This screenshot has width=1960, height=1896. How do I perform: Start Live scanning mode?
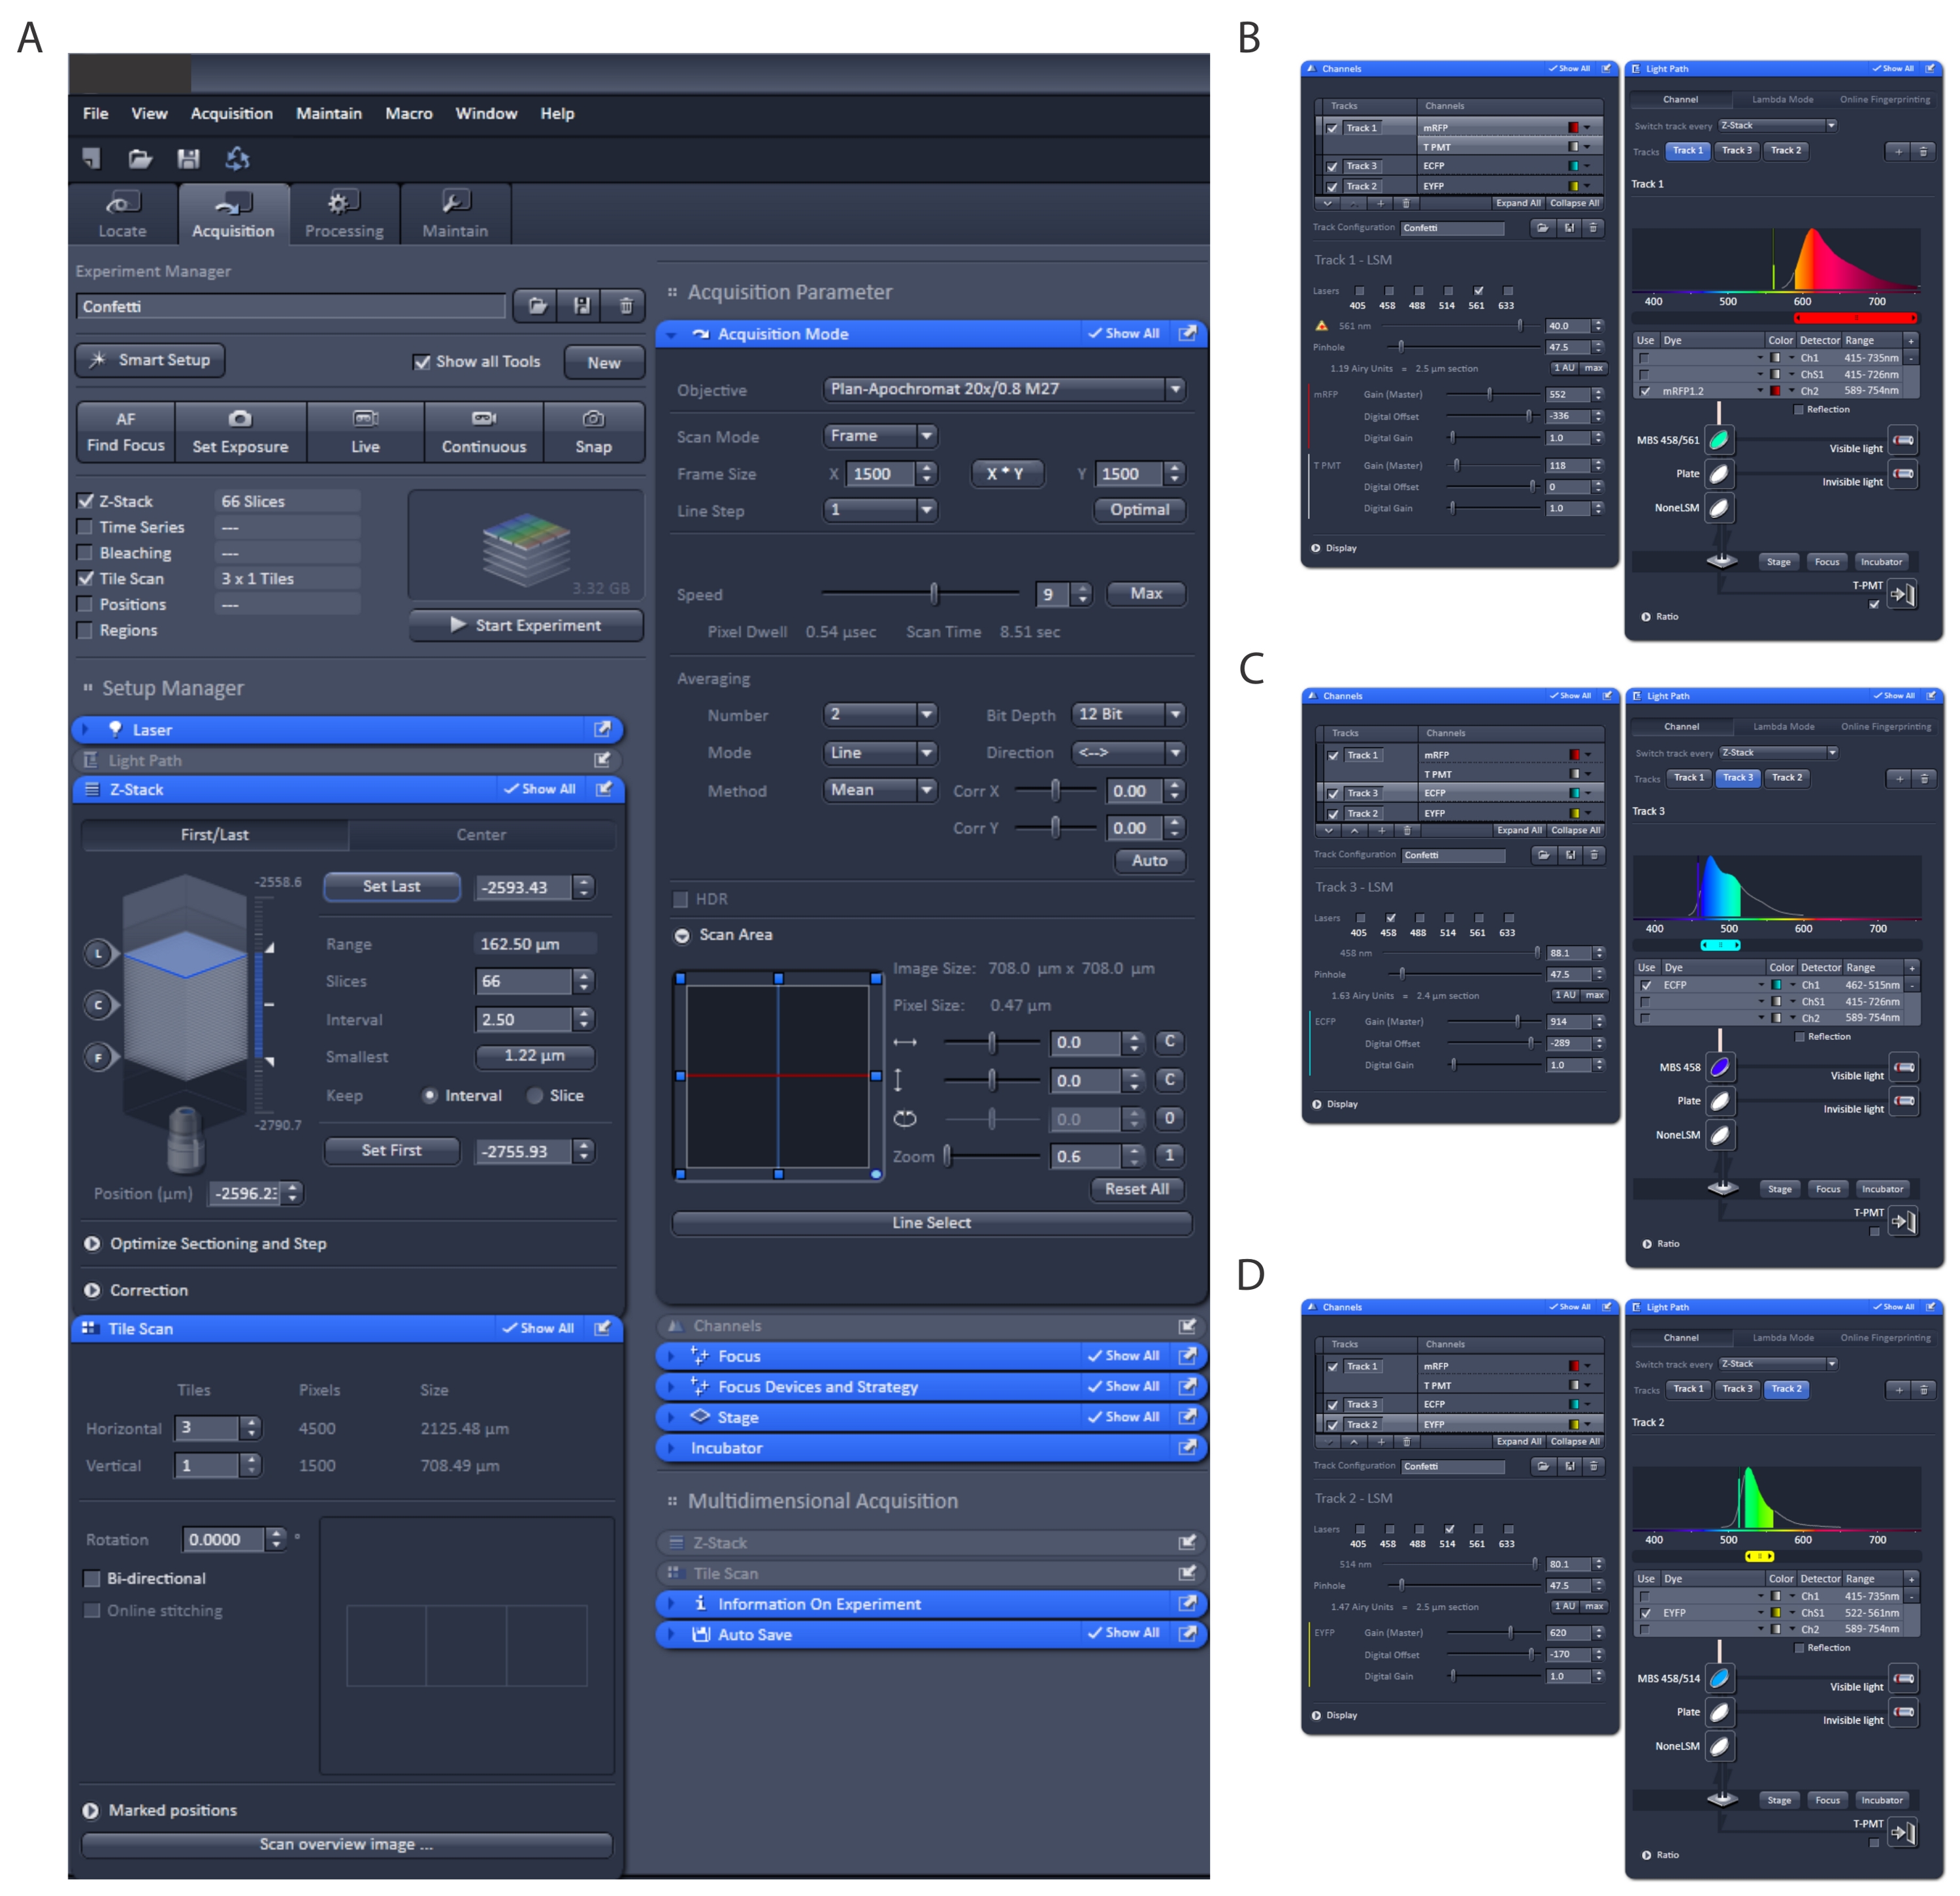(365, 432)
